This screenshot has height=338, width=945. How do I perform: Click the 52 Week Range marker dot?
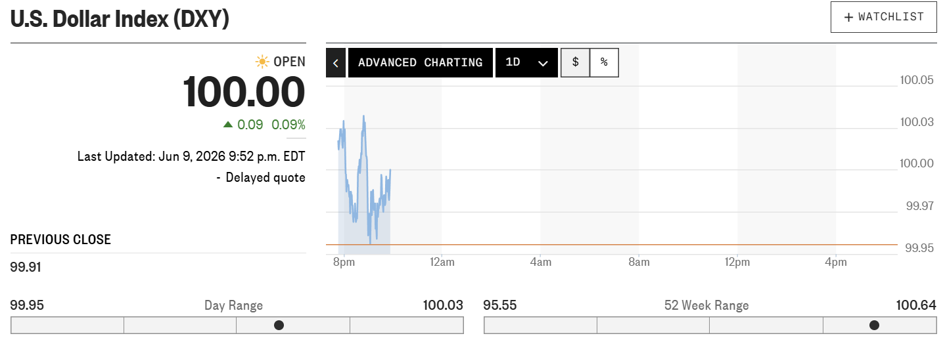click(874, 325)
